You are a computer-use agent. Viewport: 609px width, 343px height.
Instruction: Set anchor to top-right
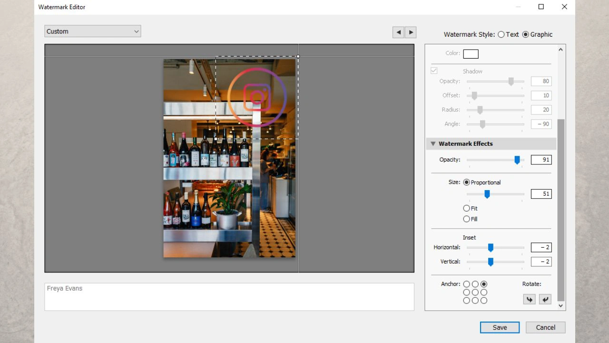(x=484, y=284)
